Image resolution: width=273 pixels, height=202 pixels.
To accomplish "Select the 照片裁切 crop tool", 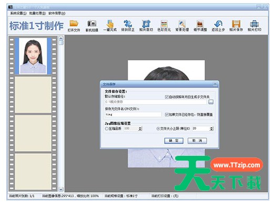I will pos(146,24).
